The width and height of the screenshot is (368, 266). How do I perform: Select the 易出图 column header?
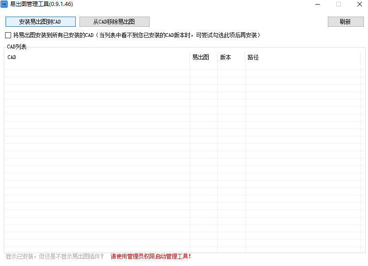[x=201, y=57]
